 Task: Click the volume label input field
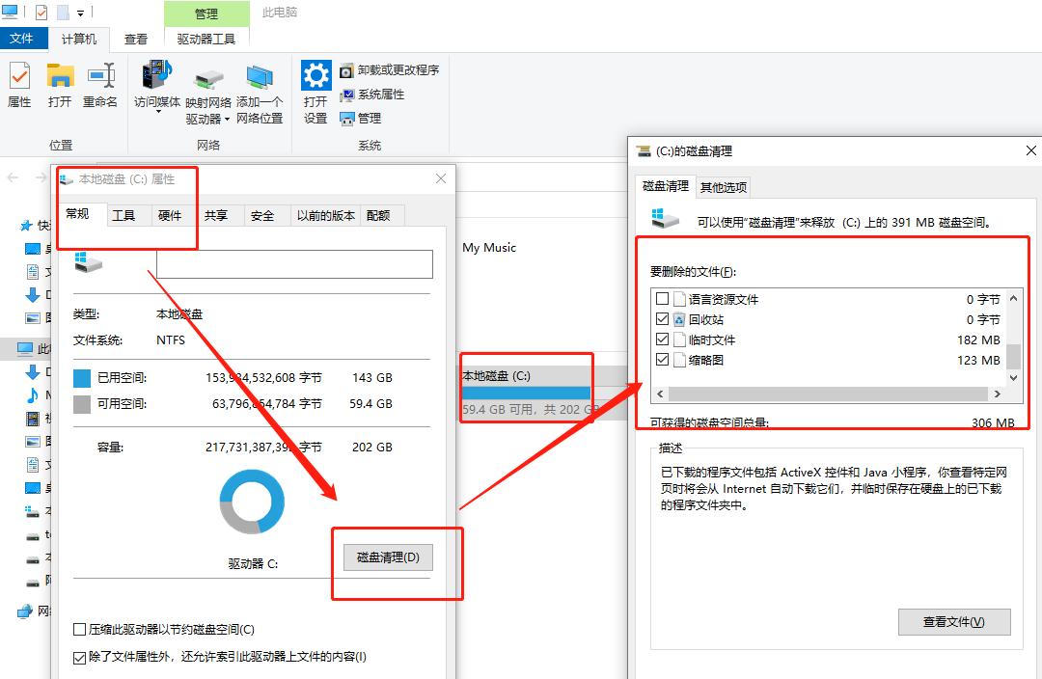292,262
